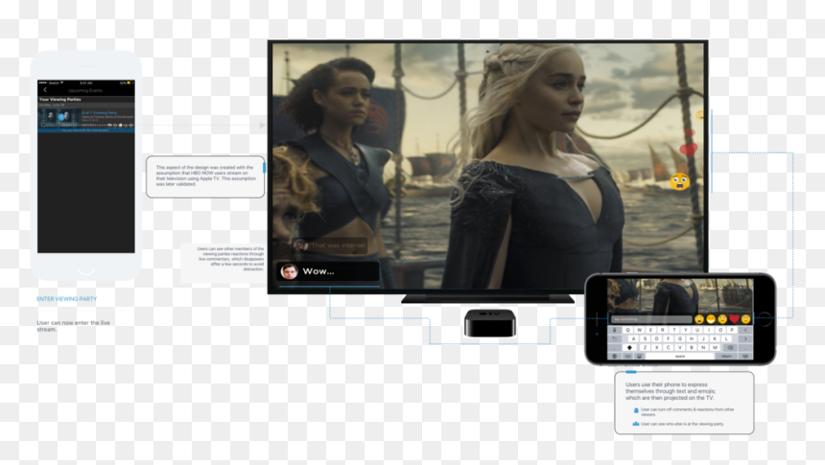Tap the M key
The height and width of the screenshot is (465, 825).
(715, 348)
